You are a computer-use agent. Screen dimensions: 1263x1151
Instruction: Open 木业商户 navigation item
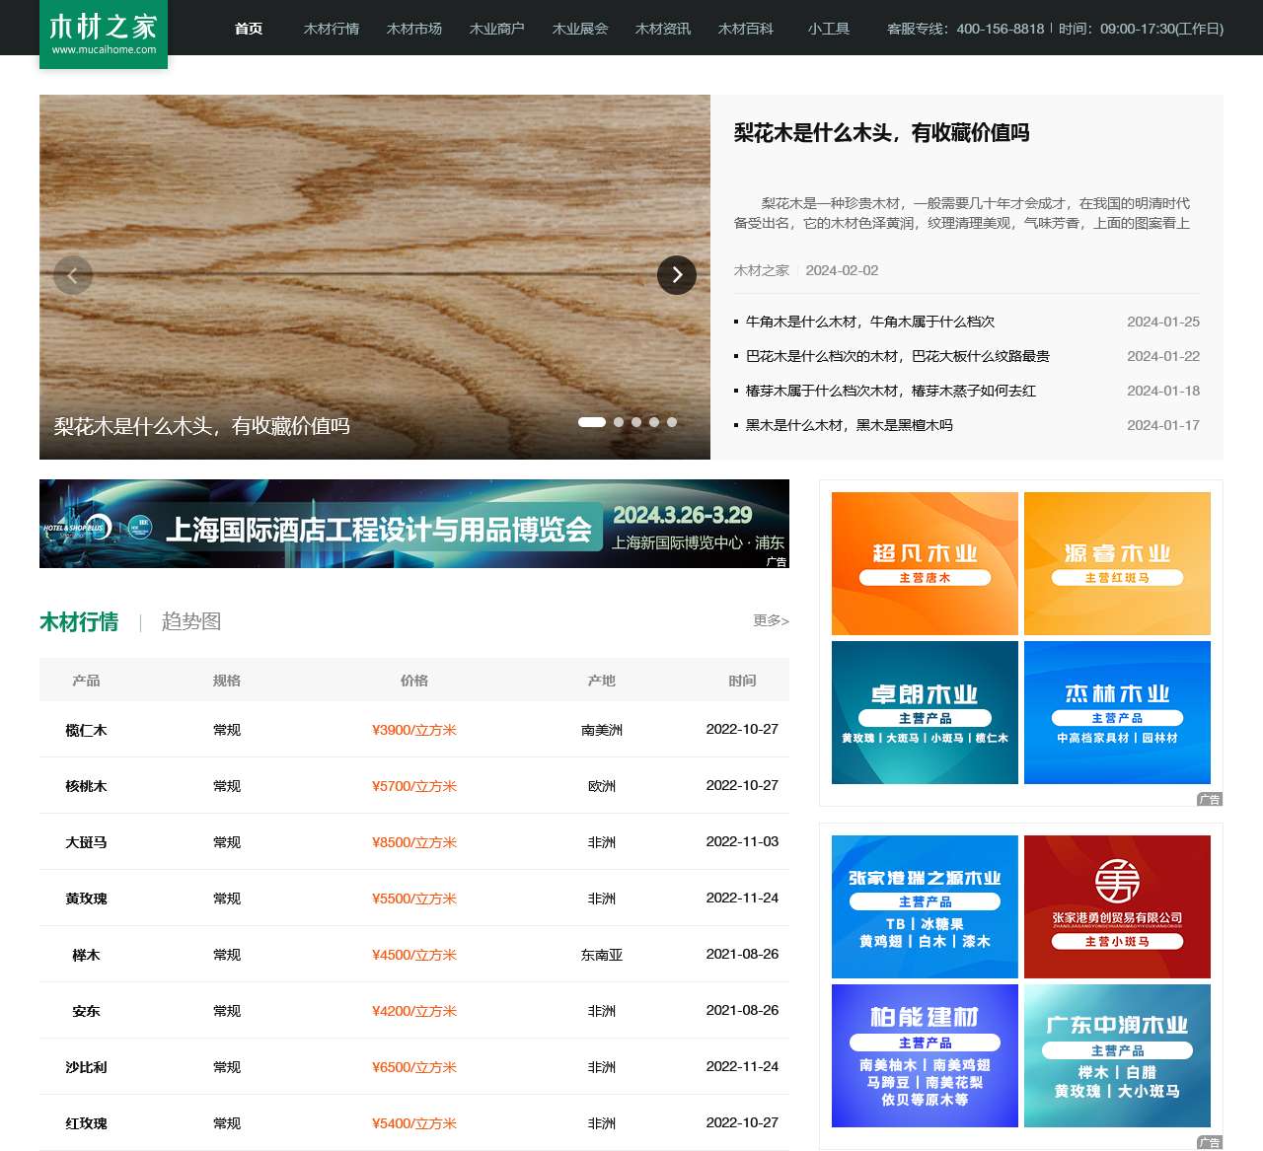click(x=497, y=29)
